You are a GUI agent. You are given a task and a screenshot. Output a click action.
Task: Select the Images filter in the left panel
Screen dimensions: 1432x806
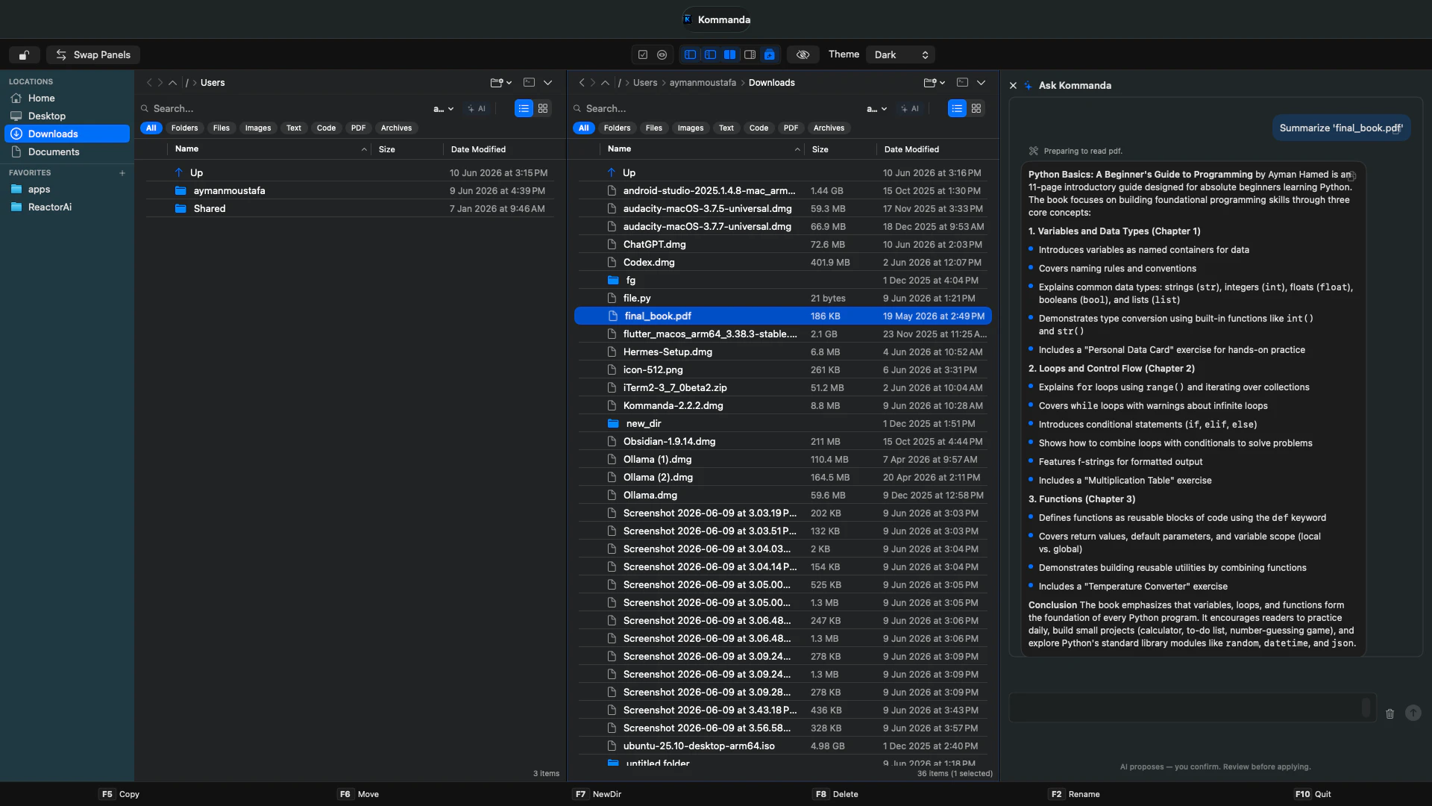[x=258, y=128]
